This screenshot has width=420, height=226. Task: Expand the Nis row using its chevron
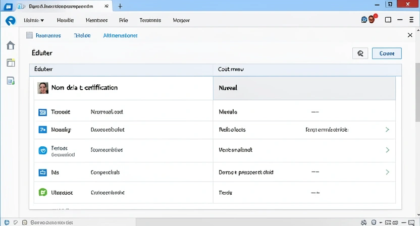click(x=387, y=172)
